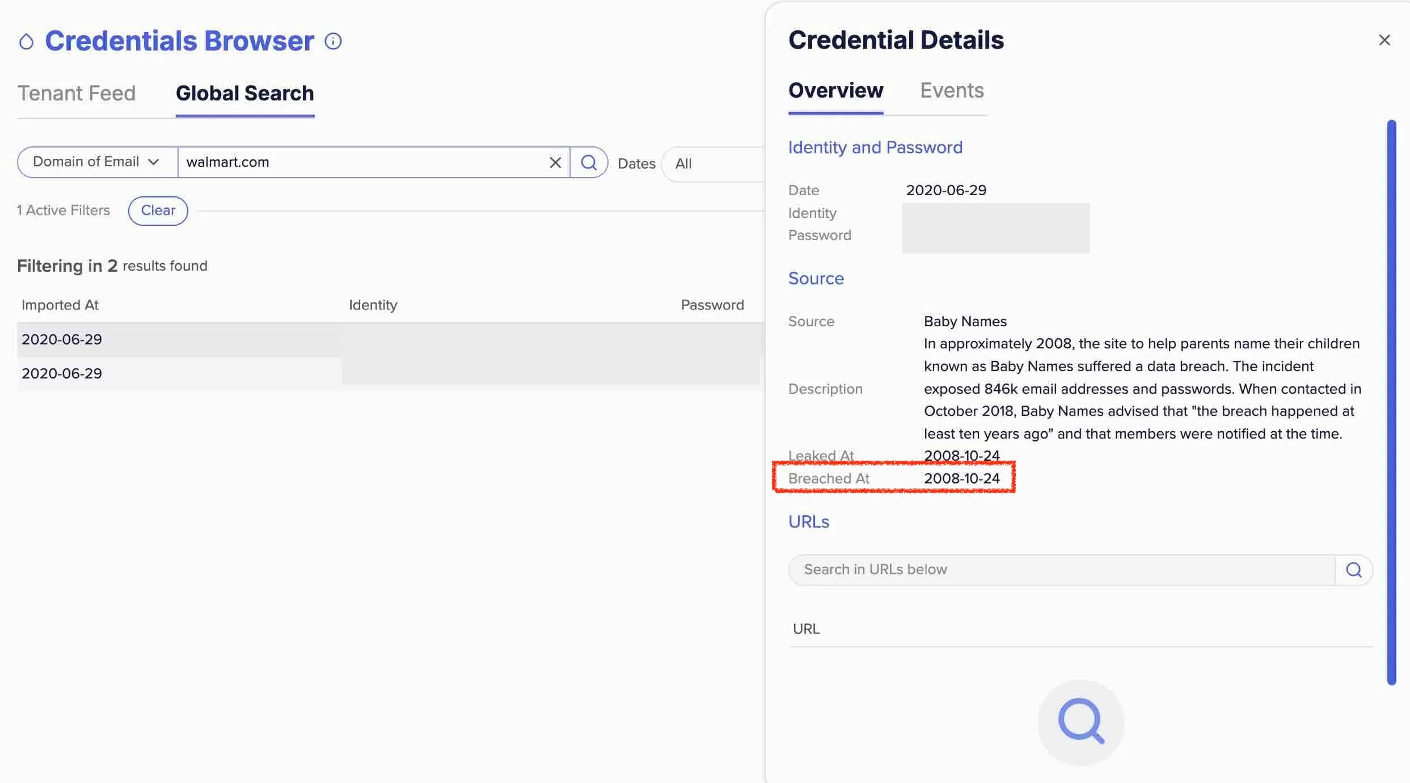Switch to the Events tab
The image size is (1410, 783).
pos(952,91)
